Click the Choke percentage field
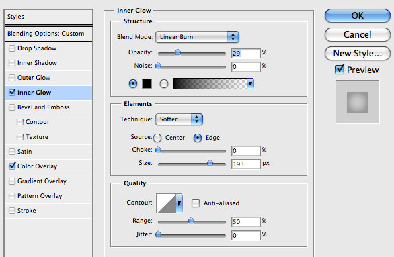Viewport: 394px width, 257px height. coord(246,150)
